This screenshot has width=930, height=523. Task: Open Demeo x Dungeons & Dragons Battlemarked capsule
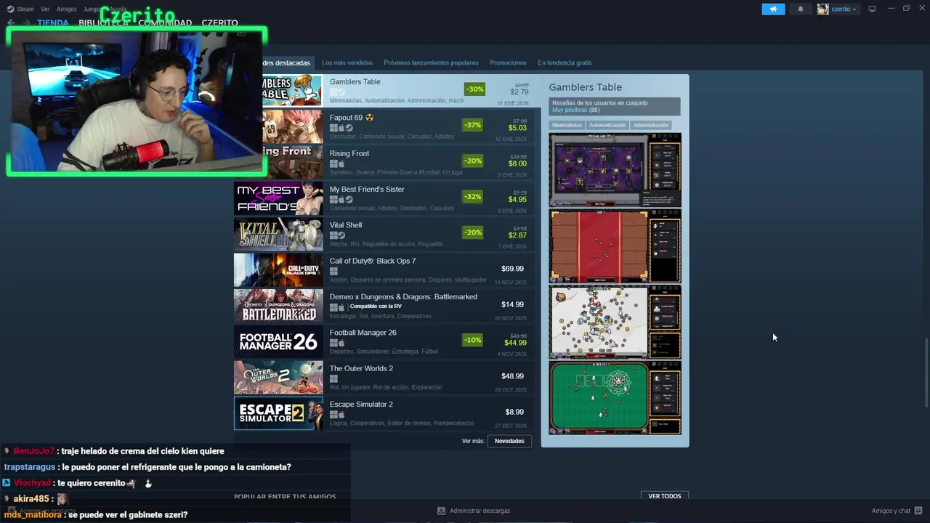(278, 305)
